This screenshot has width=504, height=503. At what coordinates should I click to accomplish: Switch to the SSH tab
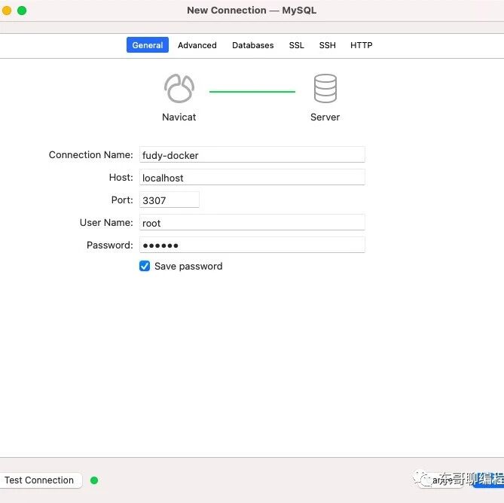327,45
